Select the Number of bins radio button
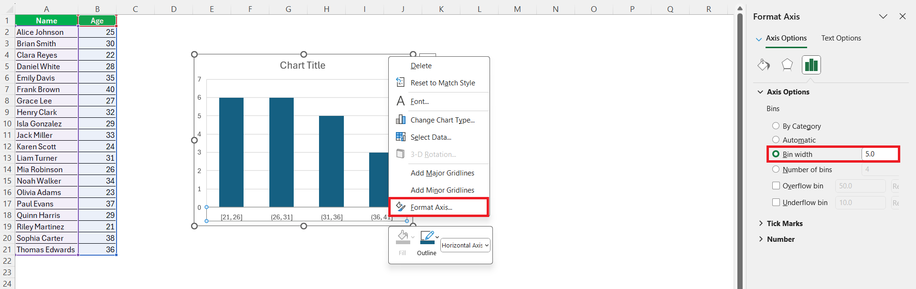 coord(776,169)
